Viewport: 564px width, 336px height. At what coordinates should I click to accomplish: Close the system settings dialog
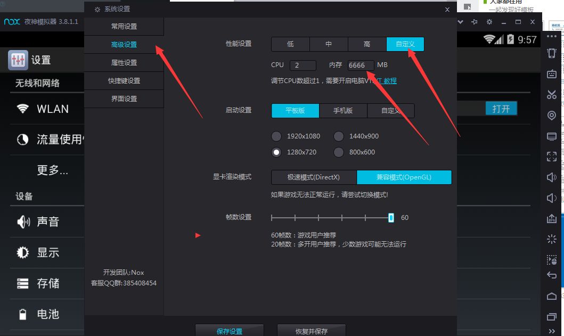(x=447, y=10)
